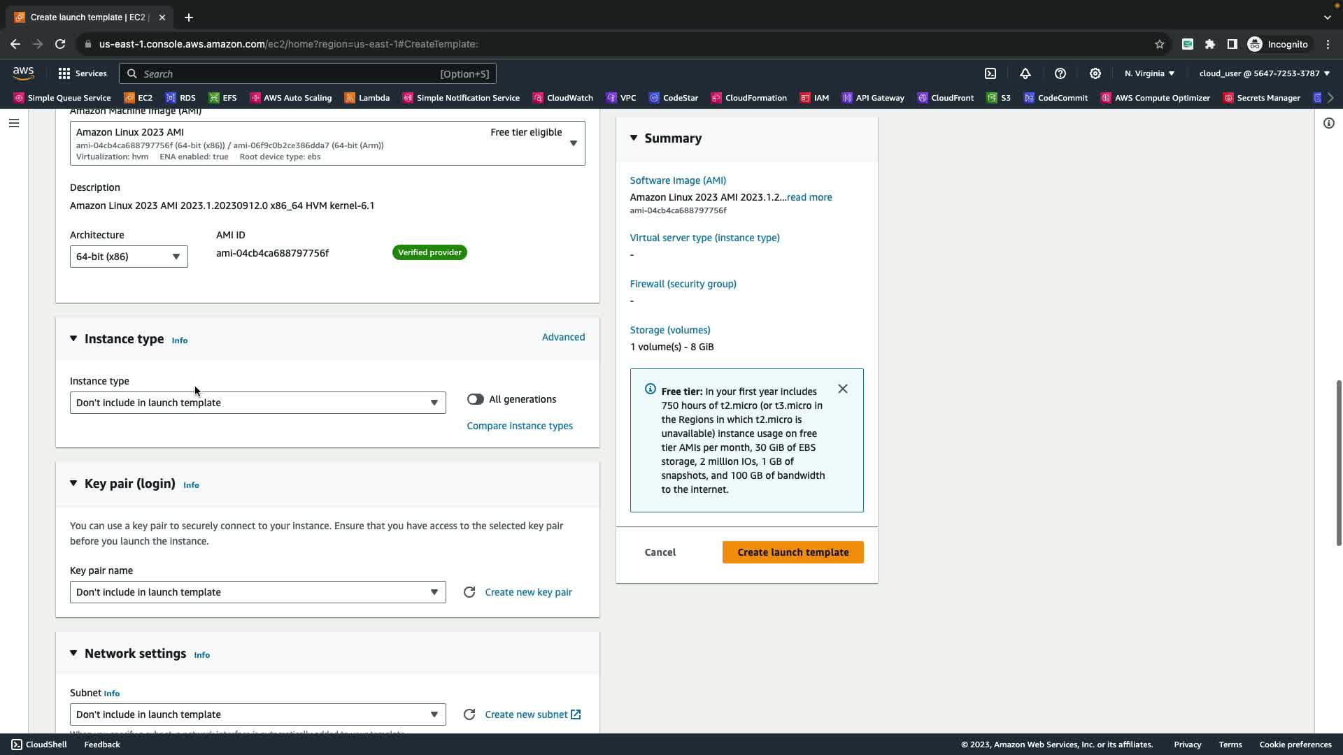1343x755 pixels.
Task: Open the Compare instance types link
Action: tap(520, 426)
